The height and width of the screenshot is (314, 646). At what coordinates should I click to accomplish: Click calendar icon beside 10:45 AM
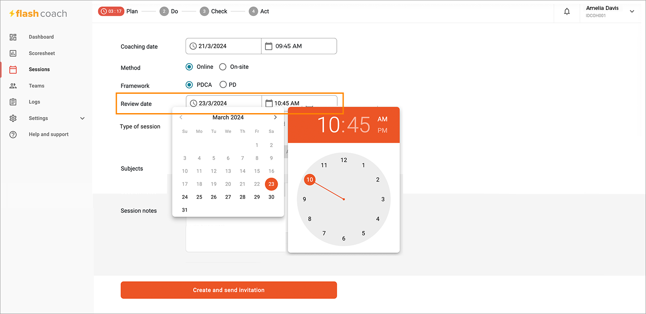point(269,103)
